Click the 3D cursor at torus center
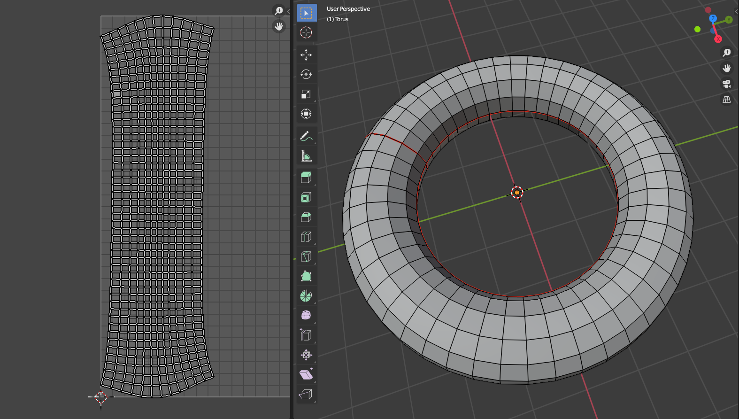Image resolution: width=739 pixels, height=419 pixels. (x=517, y=192)
